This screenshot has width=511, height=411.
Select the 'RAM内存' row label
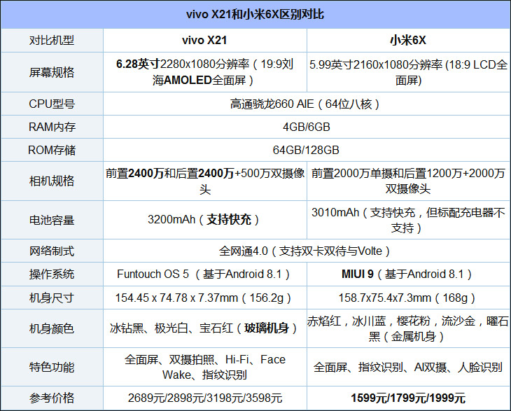[52, 127]
